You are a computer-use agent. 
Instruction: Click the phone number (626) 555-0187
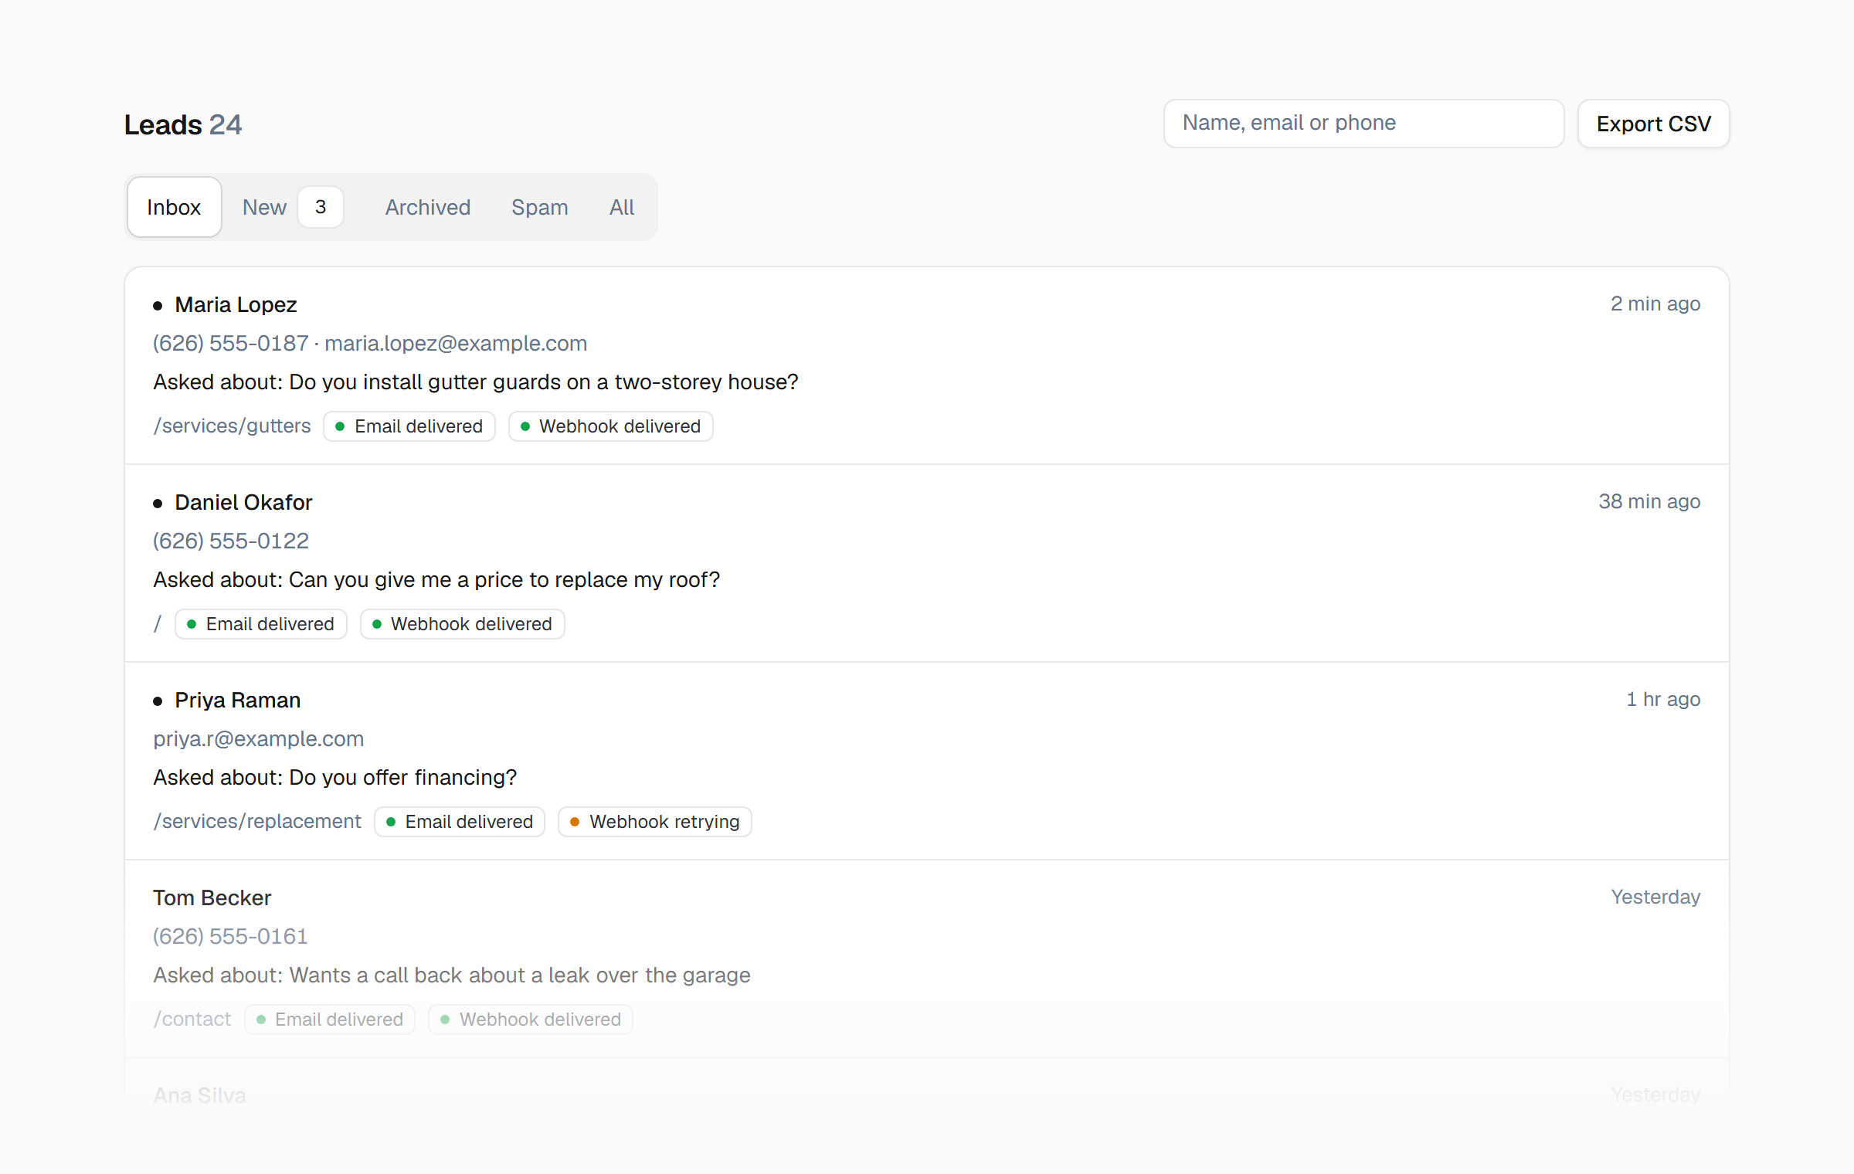[x=230, y=343]
